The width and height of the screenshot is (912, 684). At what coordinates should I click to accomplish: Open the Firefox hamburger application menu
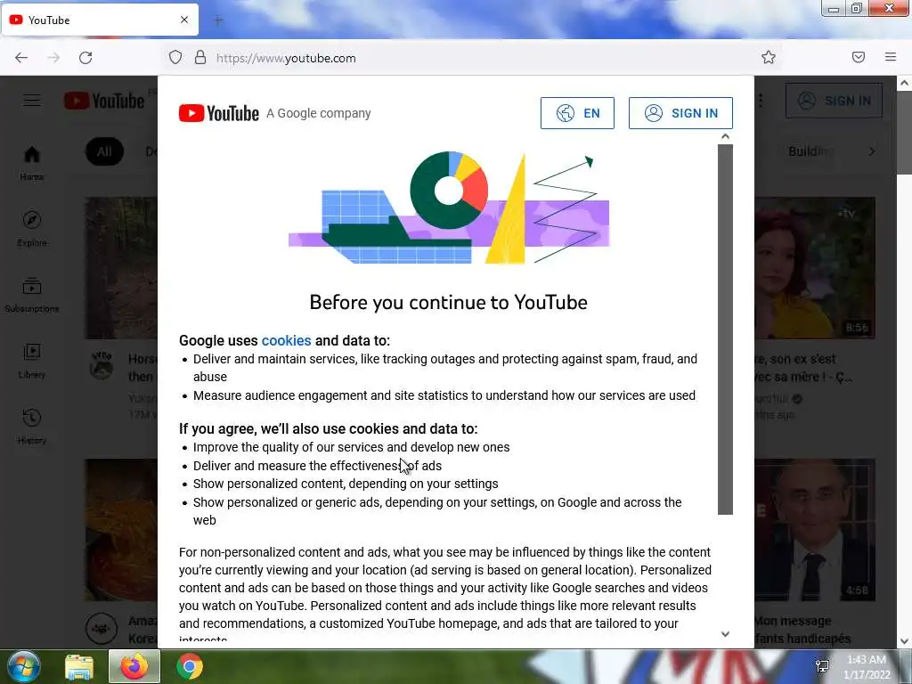pyautogui.click(x=891, y=57)
